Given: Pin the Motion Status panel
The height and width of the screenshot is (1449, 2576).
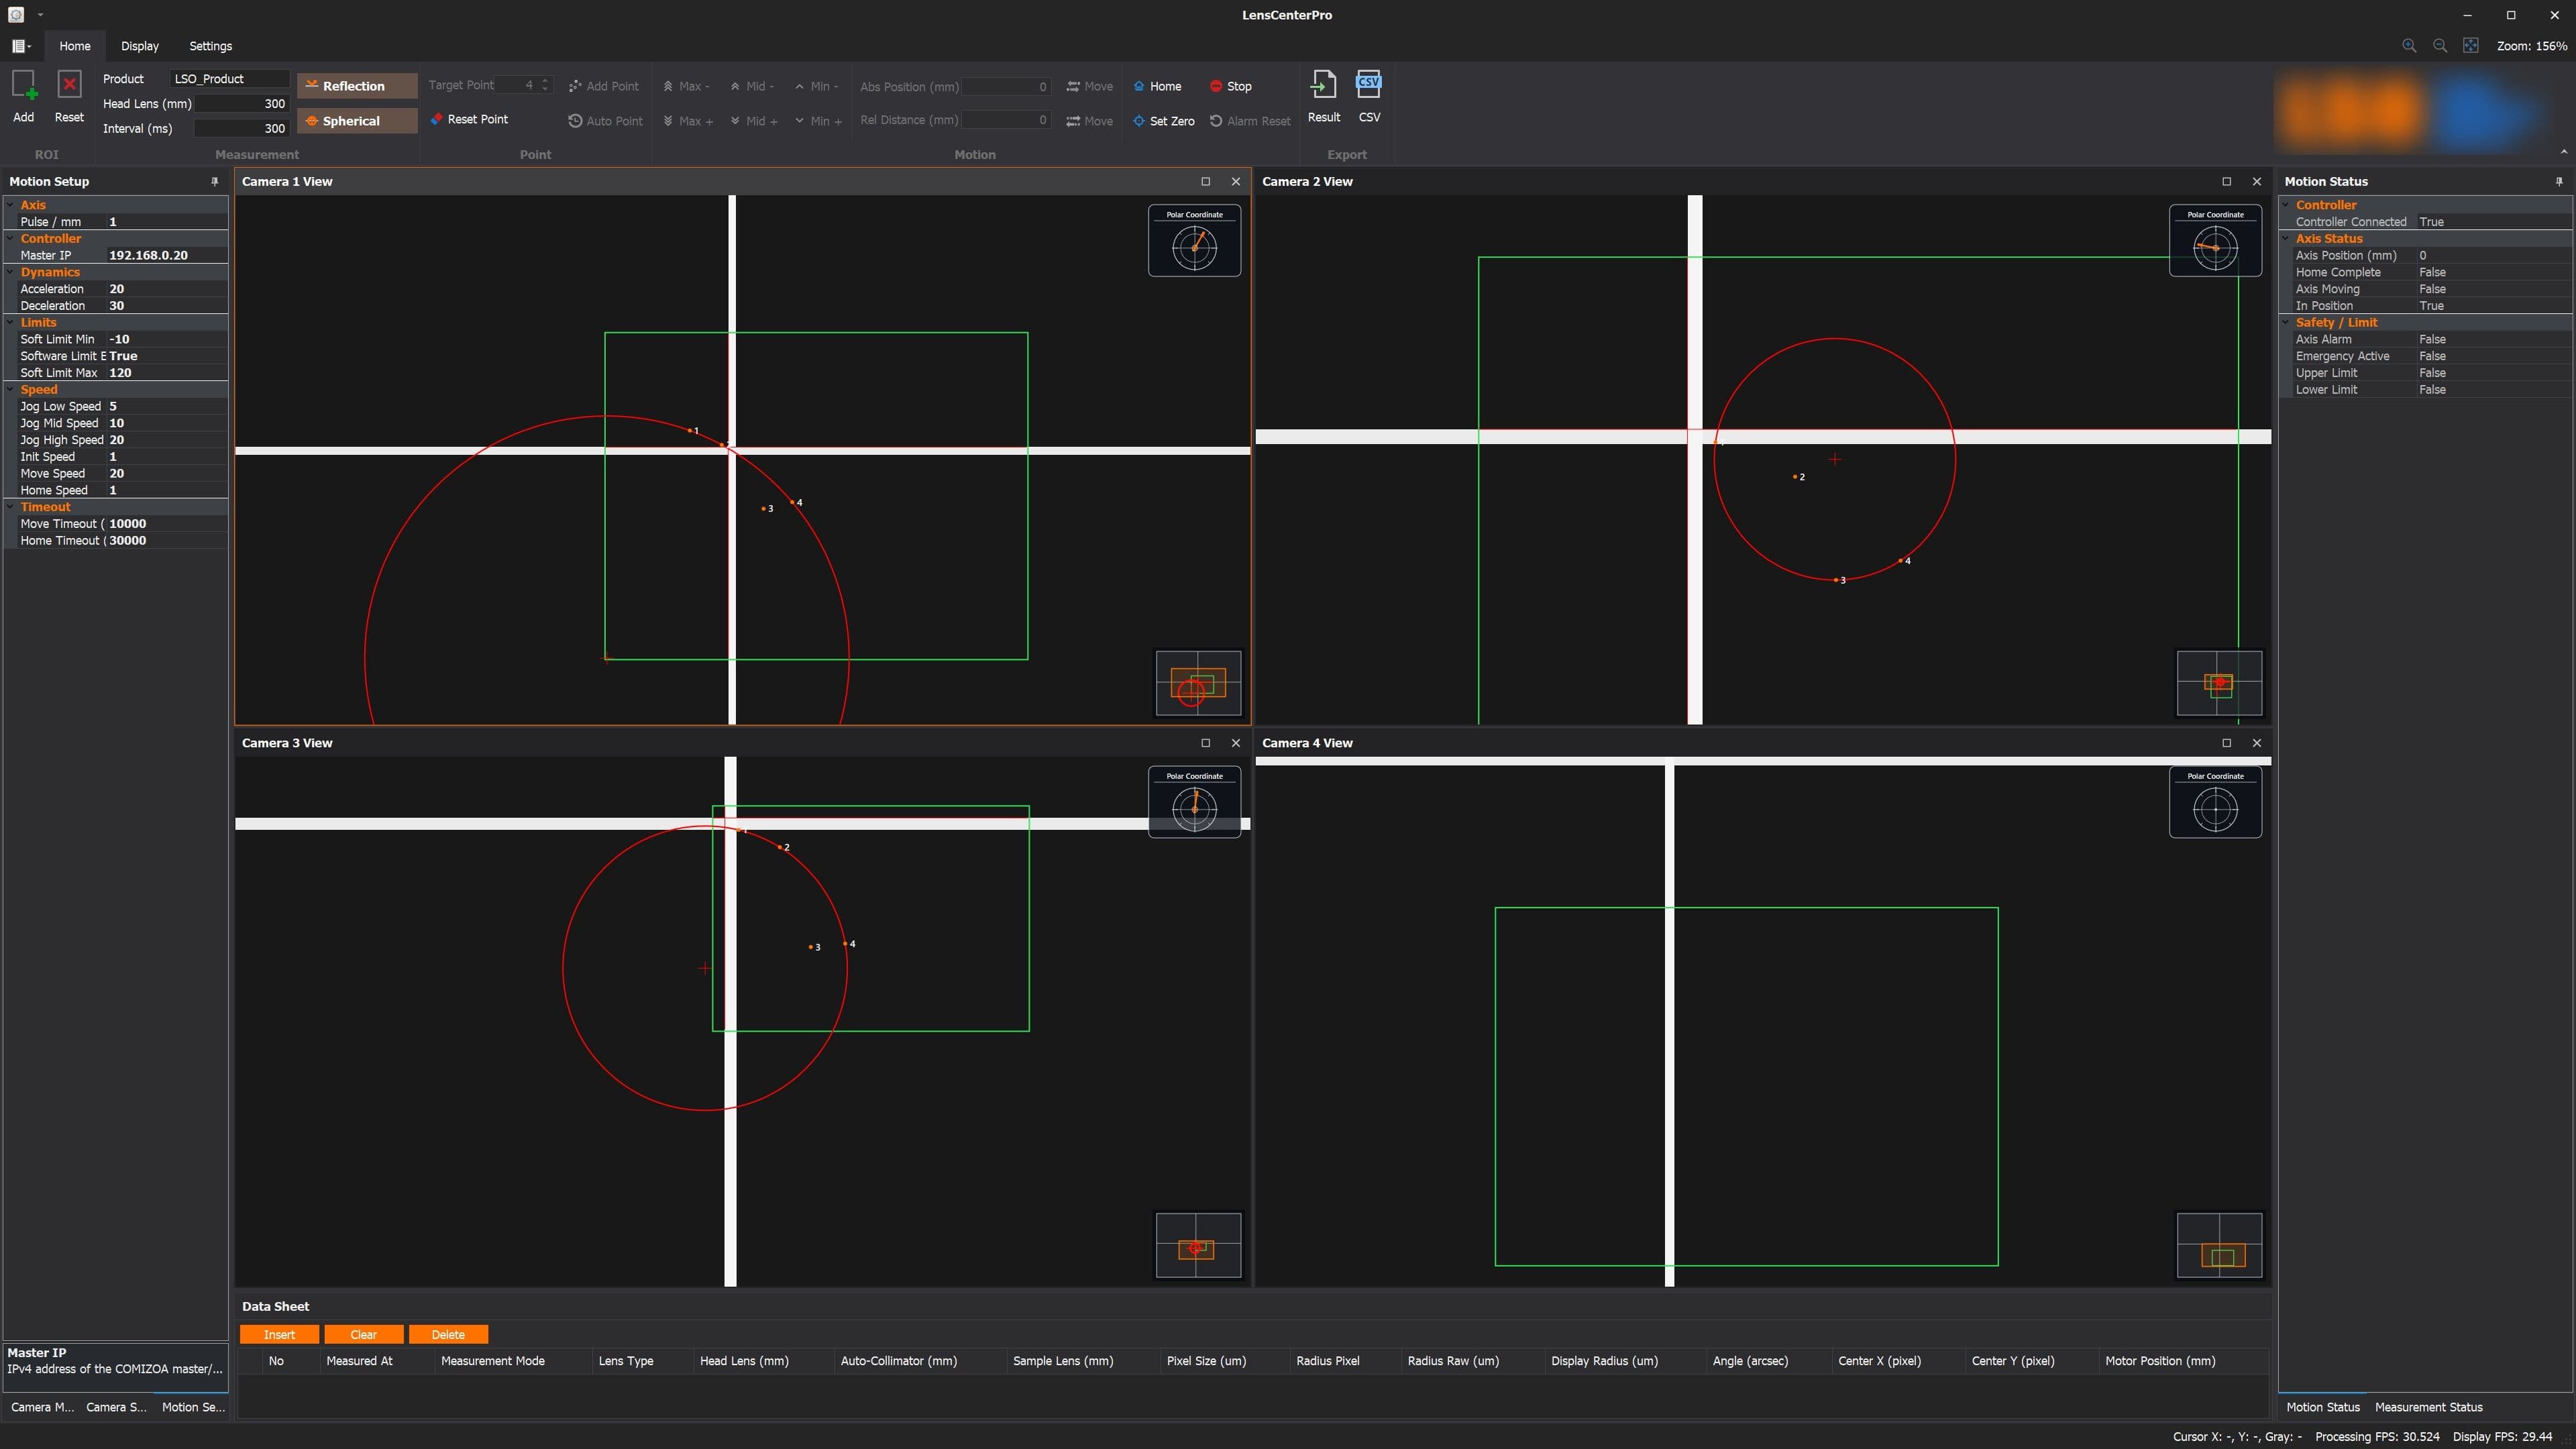Looking at the screenshot, I should pyautogui.click(x=2559, y=181).
